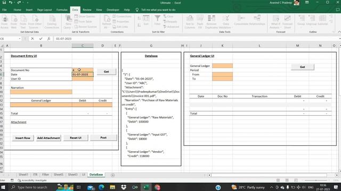Switch to the Developer ribbon tab
The height and width of the screenshot is (191, 341).
113,10
